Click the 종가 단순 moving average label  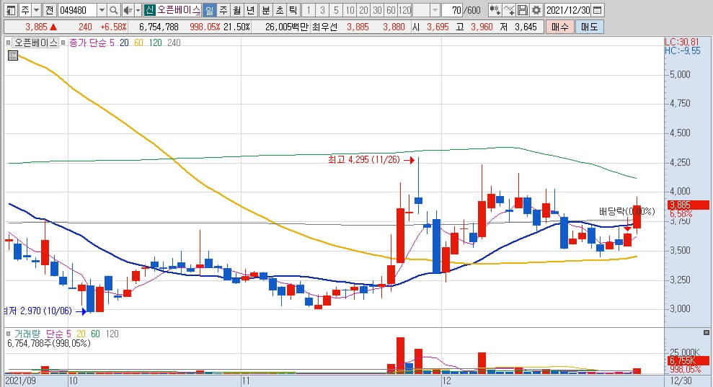(88, 43)
